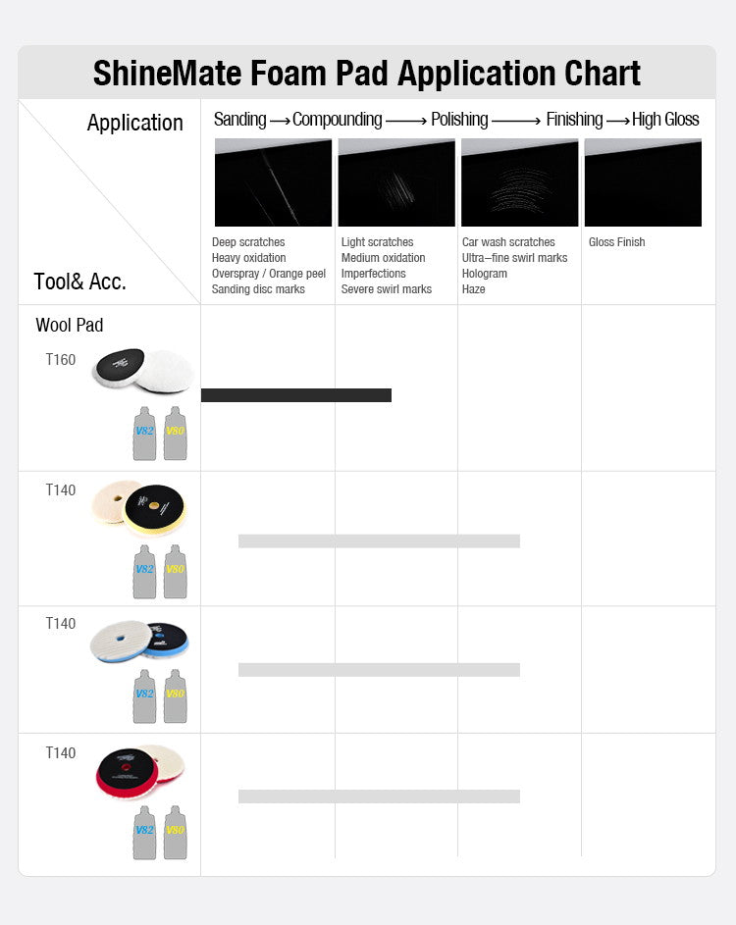This screenshot has width=736, height=925.
Task: Click the yellow T140 wool pad image
Action: coord(140,507)
